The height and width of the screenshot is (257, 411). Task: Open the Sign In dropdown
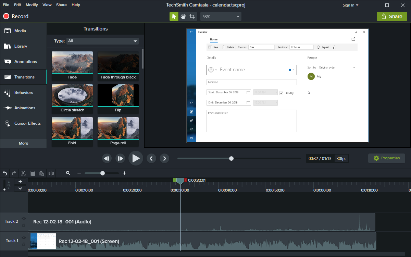coord(350,5)
